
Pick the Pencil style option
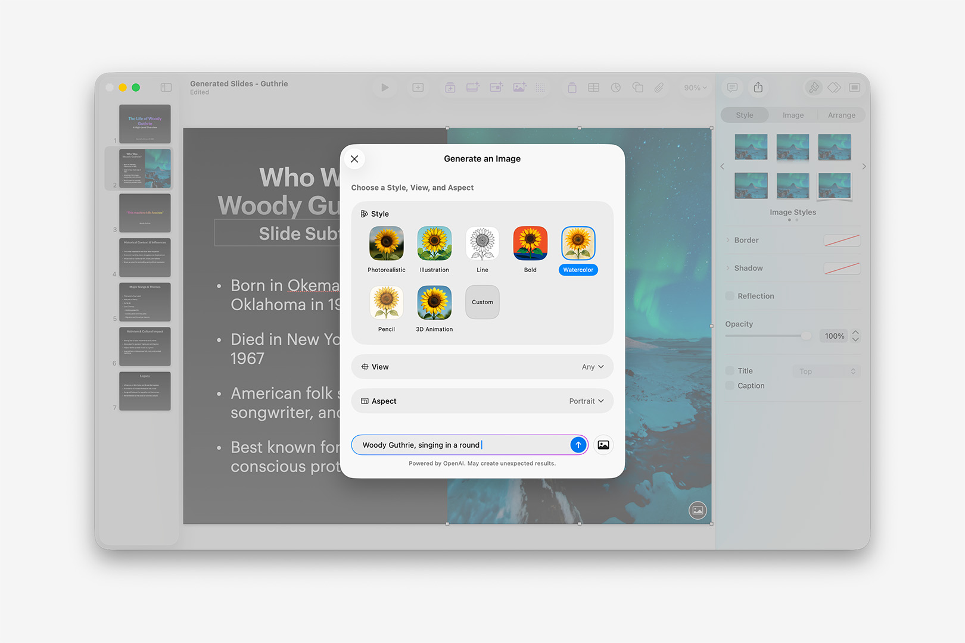point(386,302)
